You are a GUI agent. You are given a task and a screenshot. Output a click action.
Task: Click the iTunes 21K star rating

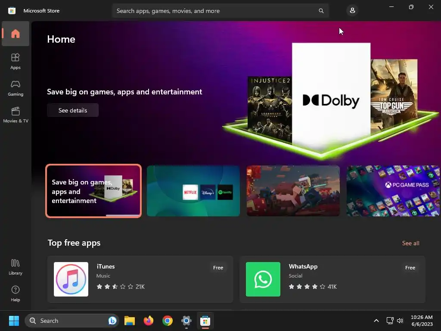pyautogui.click(x=121, y=287)
